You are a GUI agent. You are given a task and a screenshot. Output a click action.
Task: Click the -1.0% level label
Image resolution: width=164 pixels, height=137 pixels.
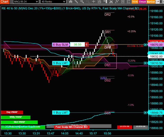130,105
